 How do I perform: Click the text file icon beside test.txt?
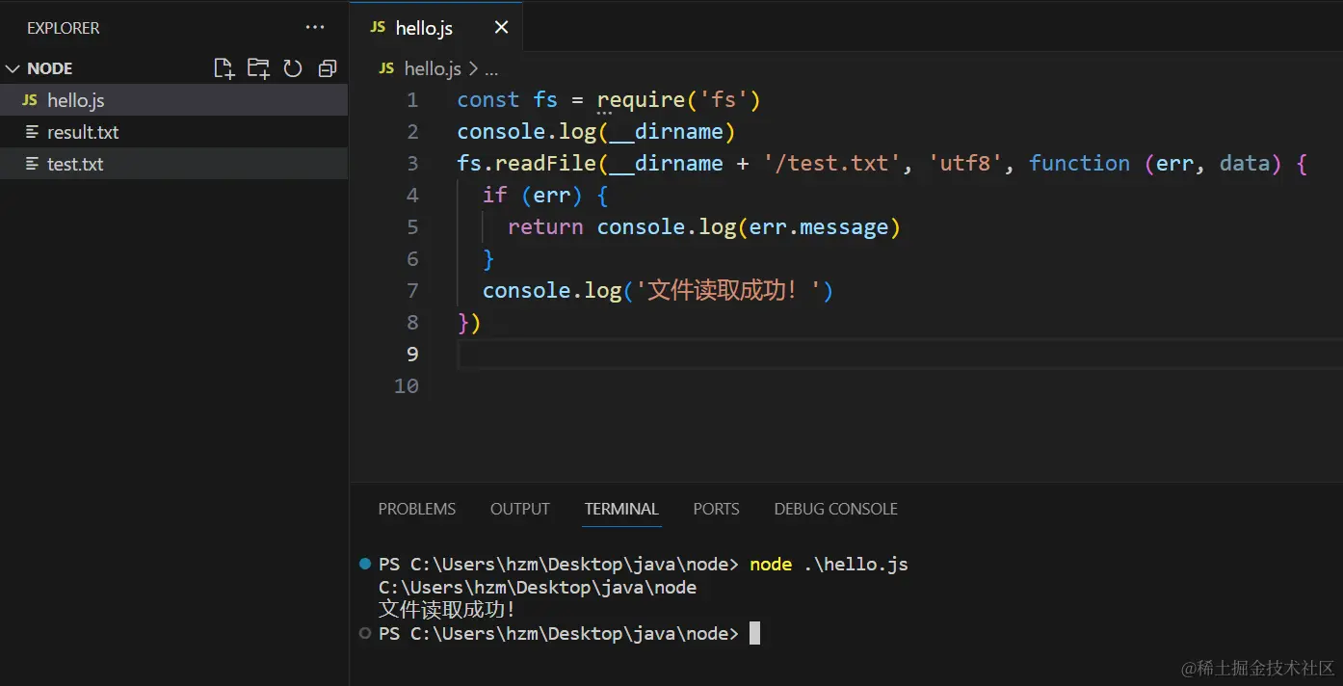(x=32, y=164)
